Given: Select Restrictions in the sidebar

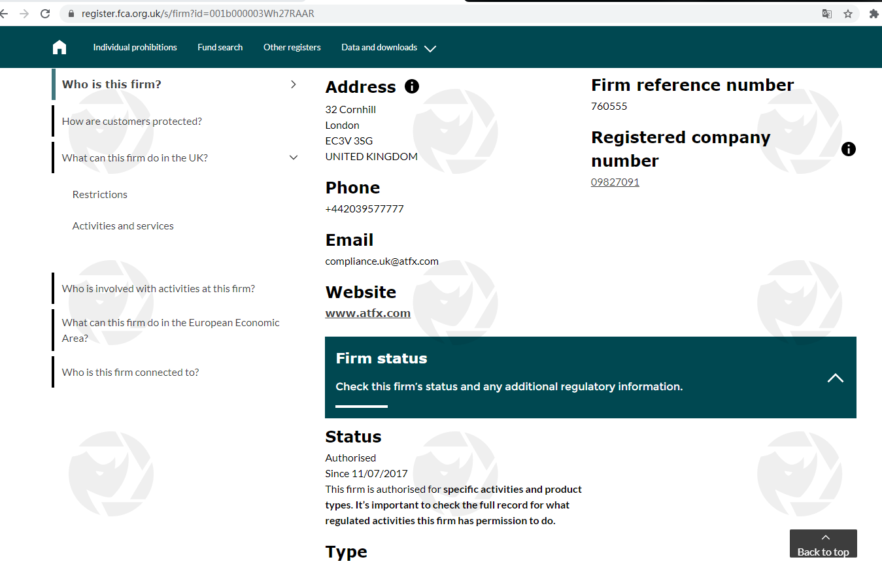Looking at the screenshot, I should click(x=100, y=195).
